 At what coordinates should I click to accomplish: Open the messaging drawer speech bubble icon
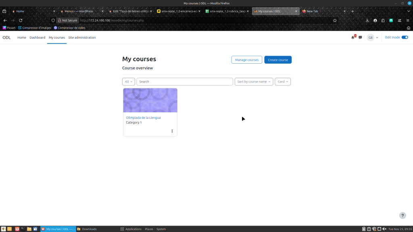click(360, 37)
